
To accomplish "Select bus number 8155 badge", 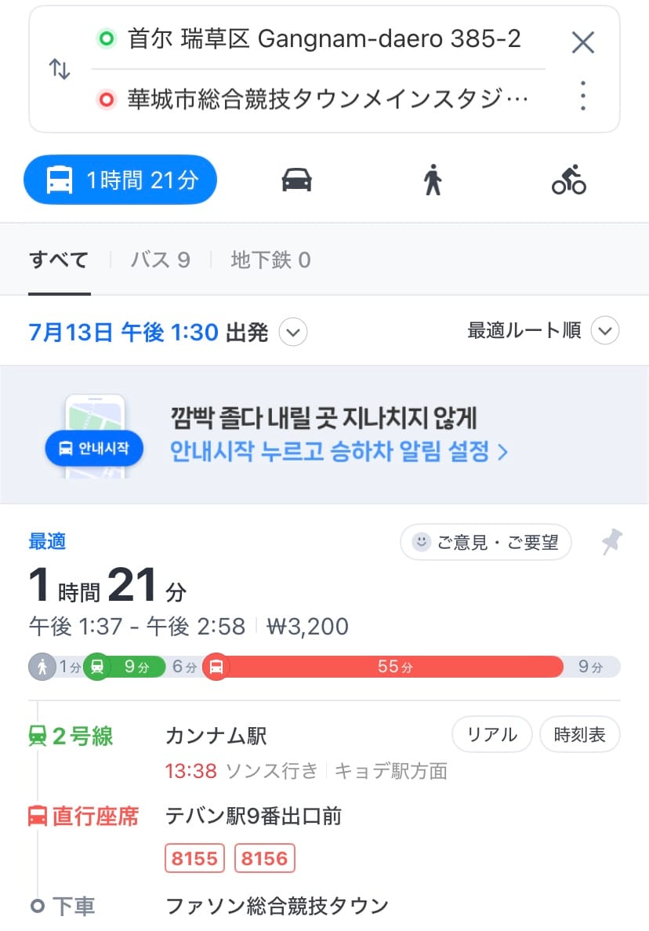I will click(194, 859).
